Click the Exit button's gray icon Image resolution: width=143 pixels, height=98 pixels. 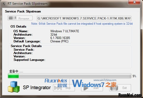114,88
